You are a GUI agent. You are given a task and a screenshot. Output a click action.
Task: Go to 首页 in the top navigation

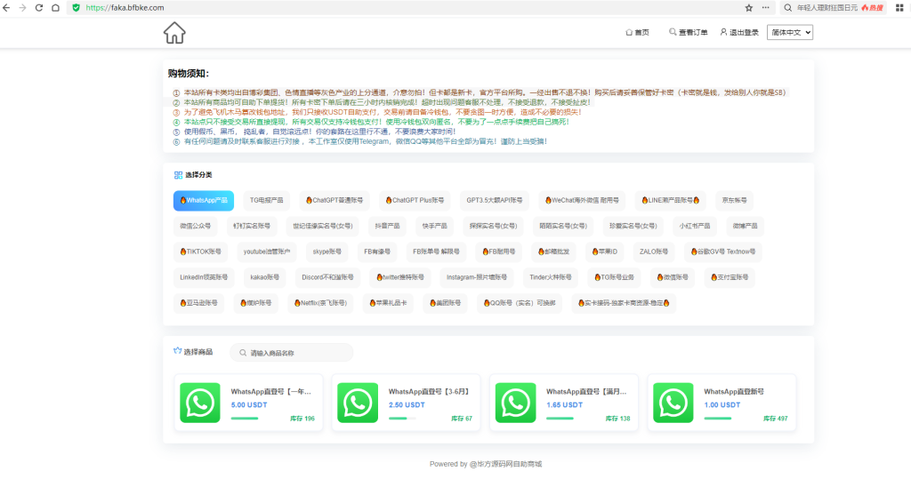click(x=637, y=33)
